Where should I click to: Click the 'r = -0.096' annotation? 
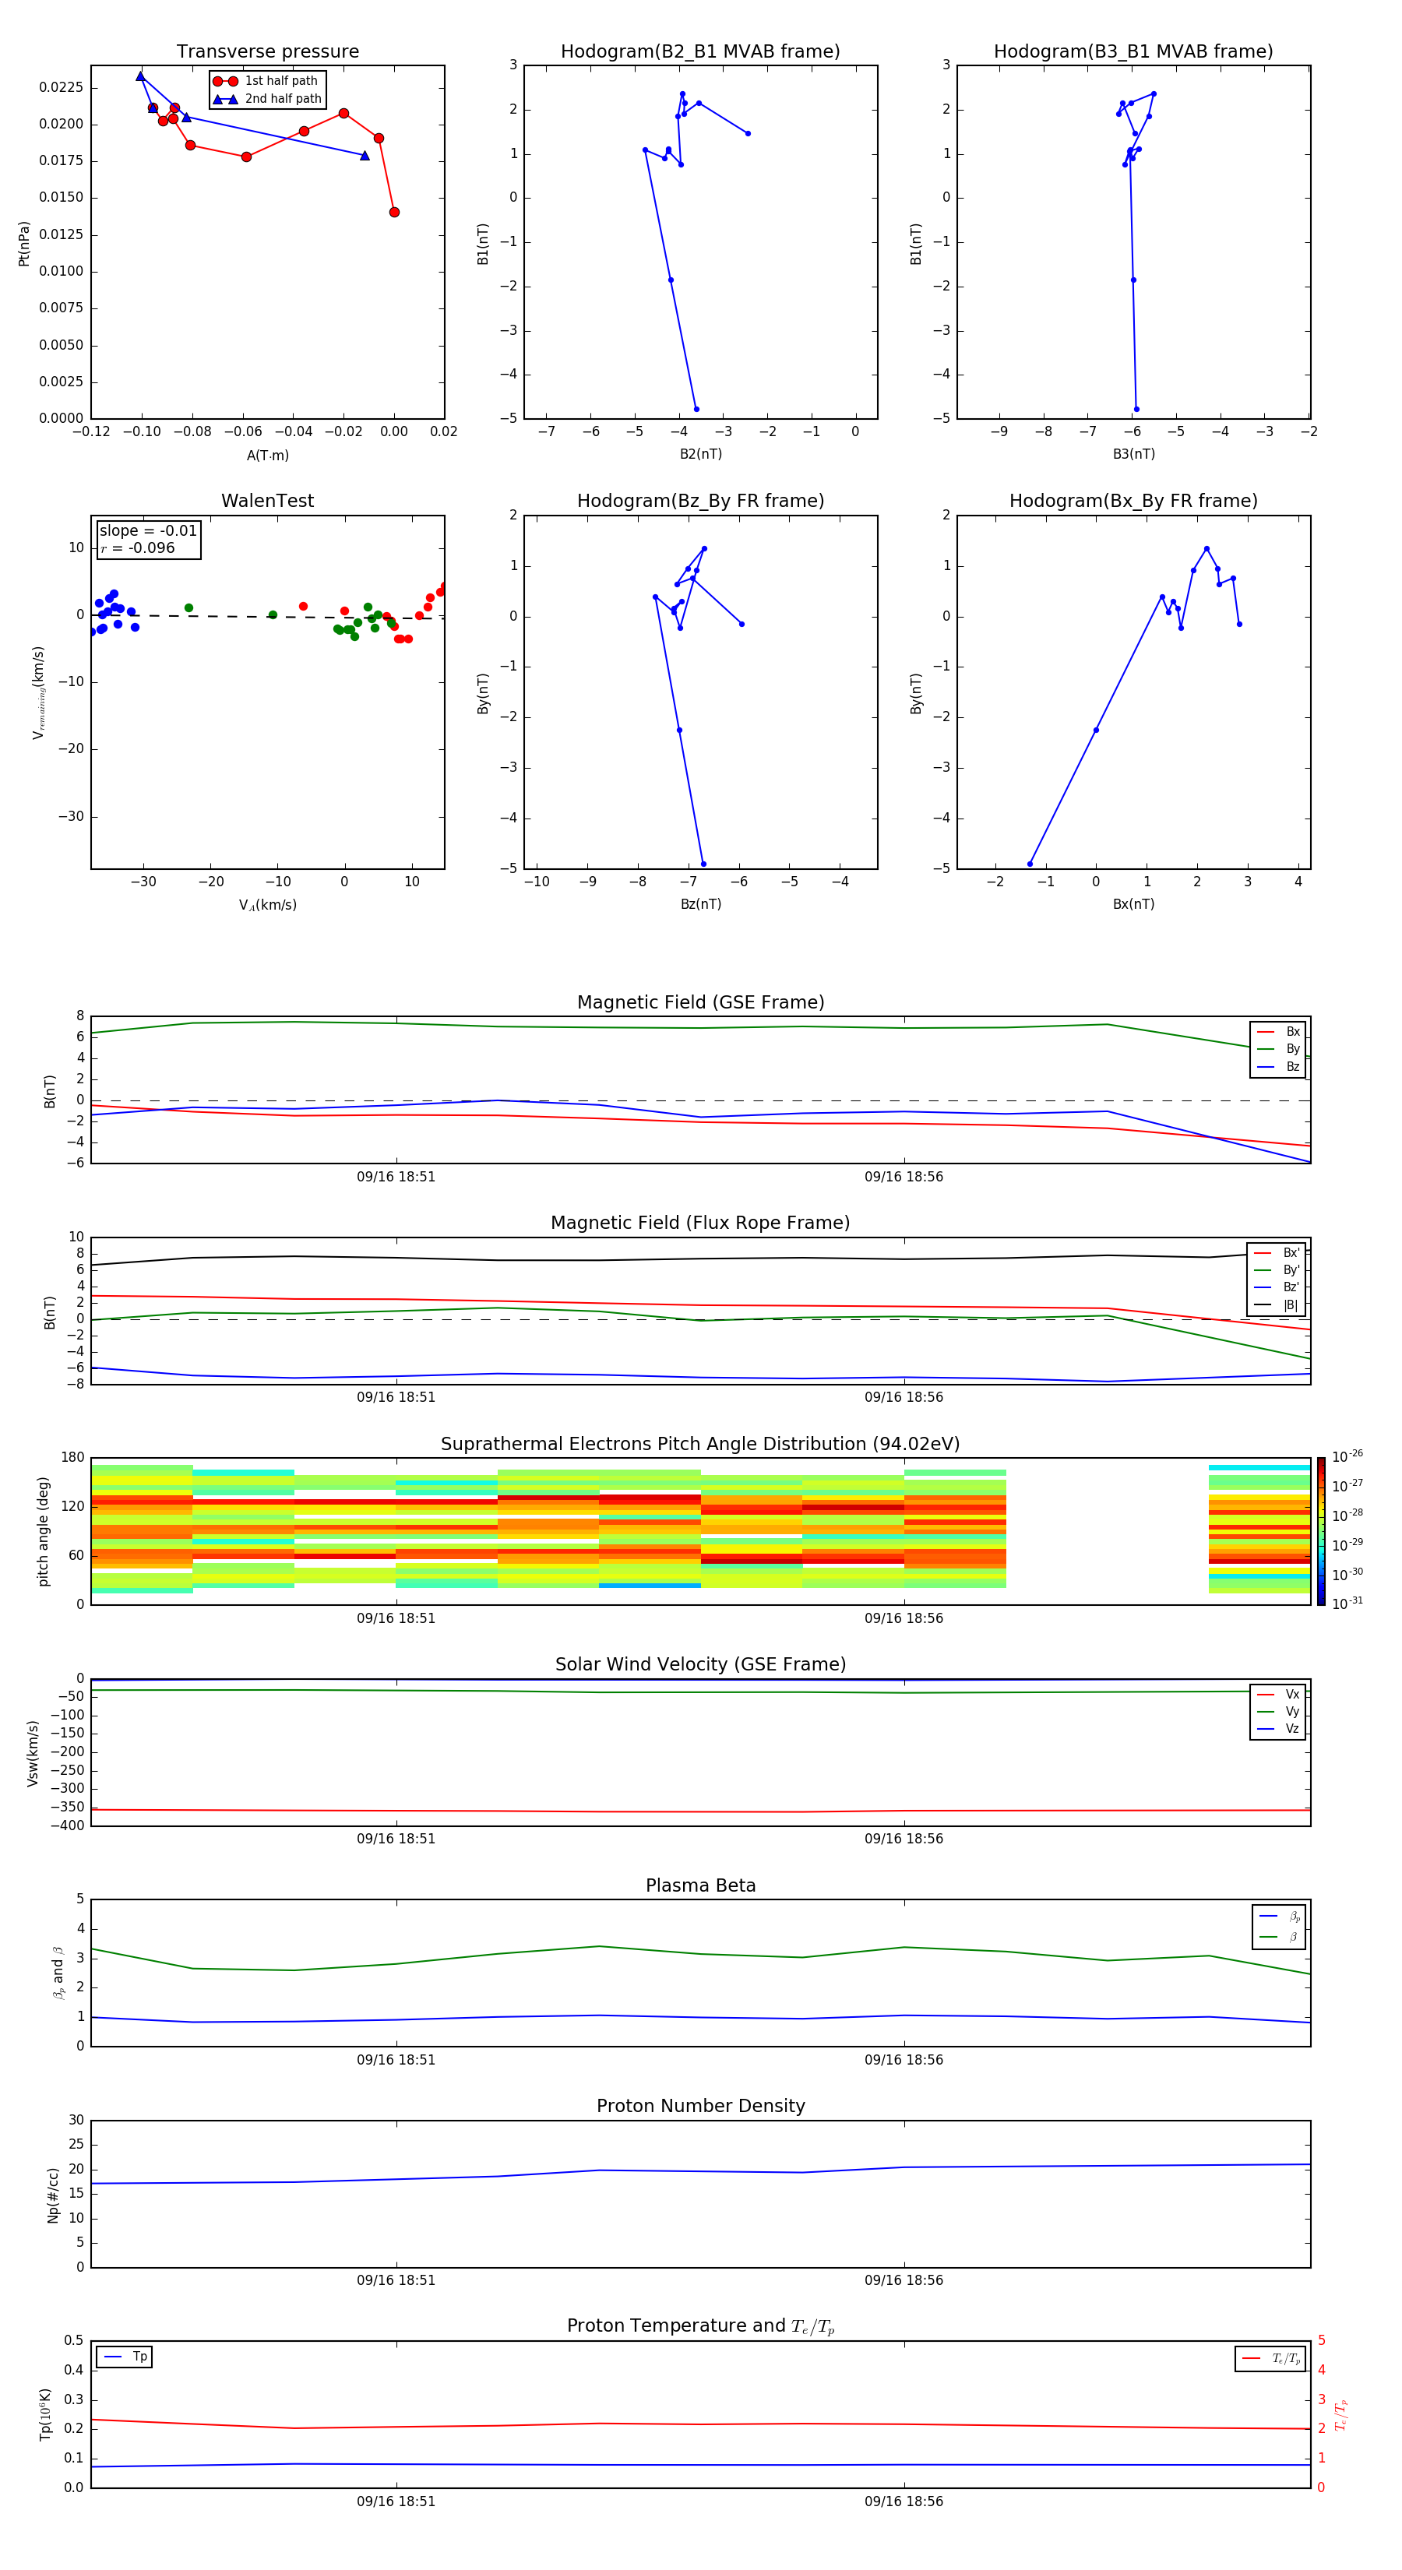point(137,547)
